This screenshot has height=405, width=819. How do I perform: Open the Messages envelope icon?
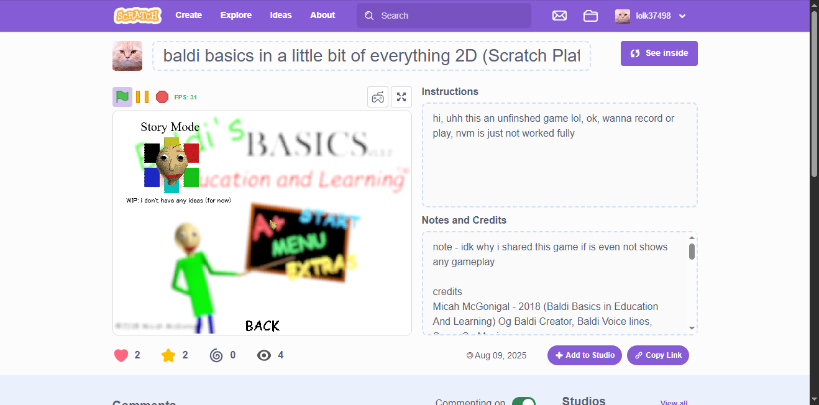(x=559, y=16)
